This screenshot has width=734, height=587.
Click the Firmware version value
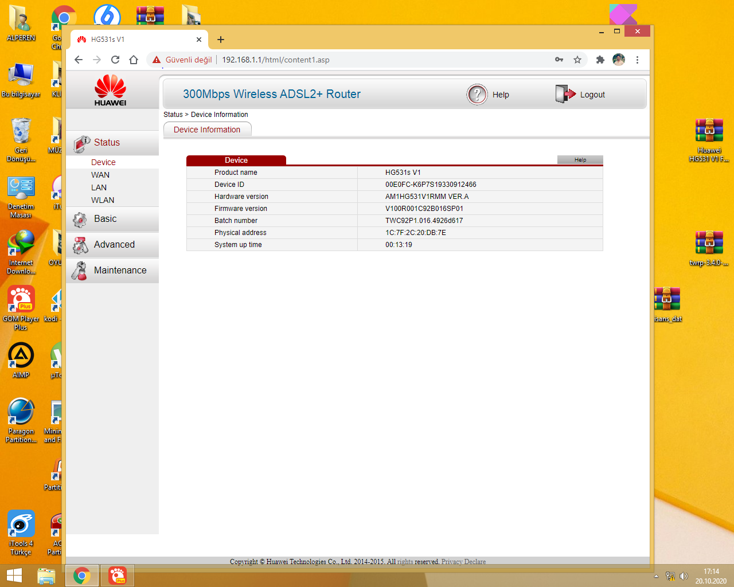pos(424,209)
